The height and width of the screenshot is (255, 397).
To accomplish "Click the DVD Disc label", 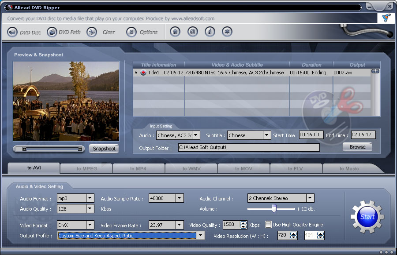I will click(30, 33).
